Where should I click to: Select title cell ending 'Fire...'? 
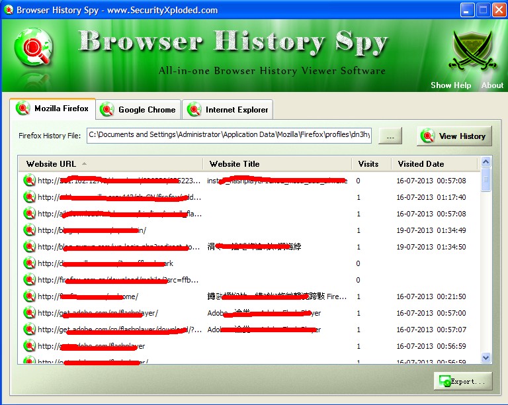pos(277,296)
